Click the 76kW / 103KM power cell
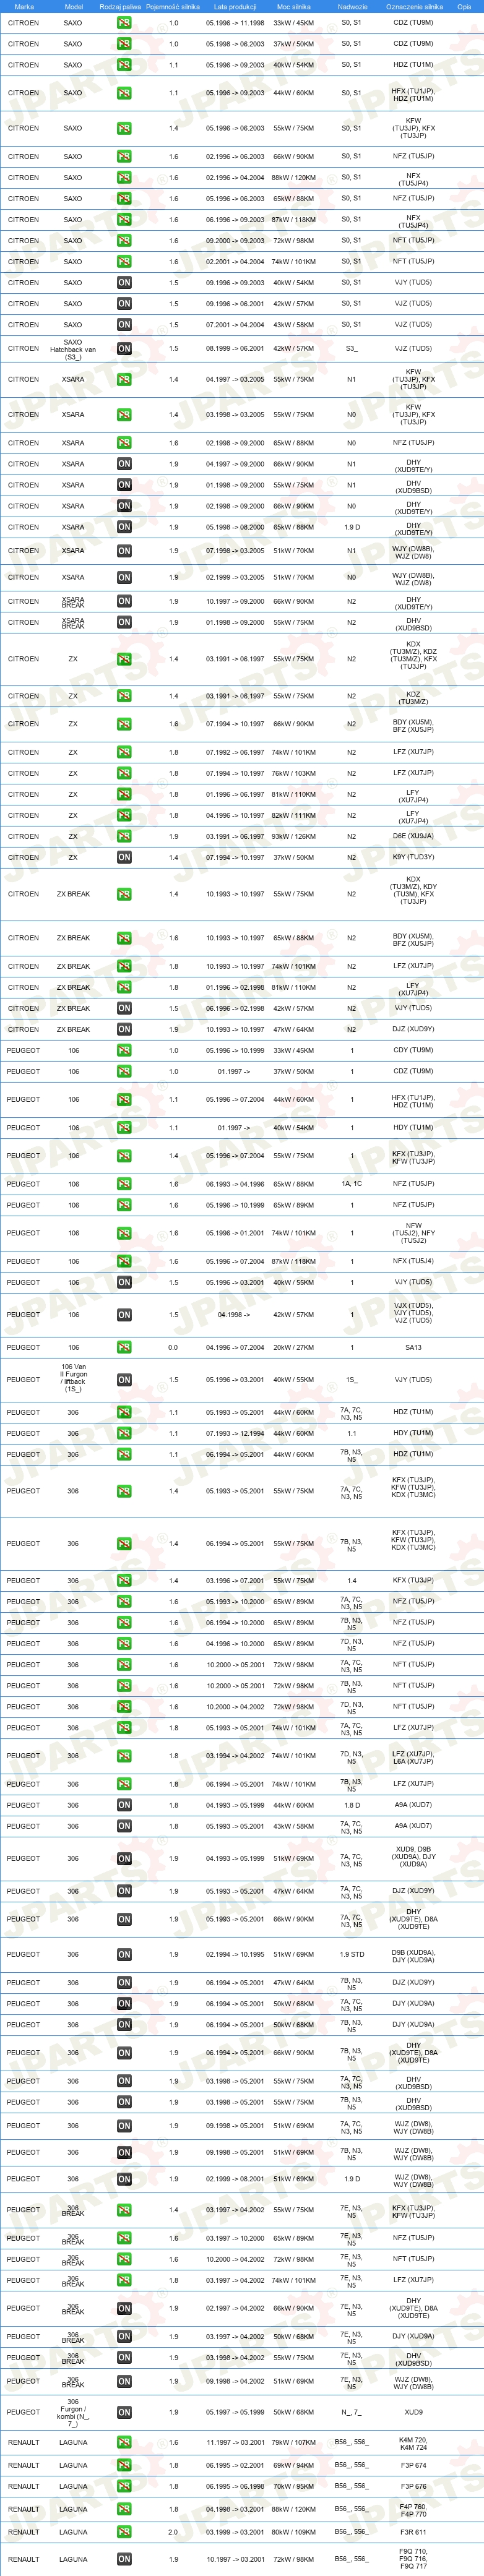Image resolution: width=484 pixels, height=2576 pixels. point(294,774)
